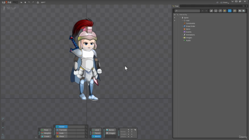This screenshot has height=140, width=249.
Task: Toggle the visibility dot for root row
Action: pyautogui.click(x=175, y=21)
